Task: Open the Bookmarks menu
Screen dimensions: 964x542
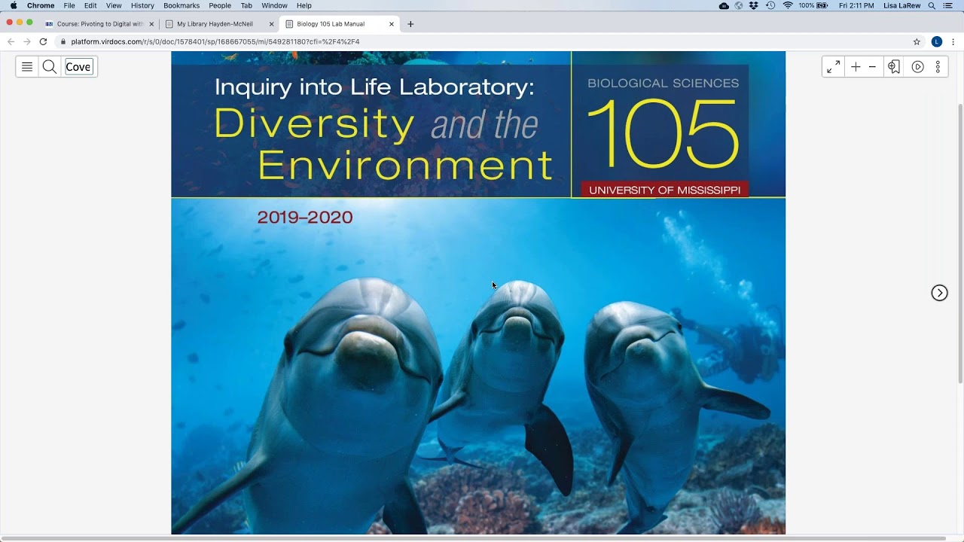Action: (x=182, y=5)
